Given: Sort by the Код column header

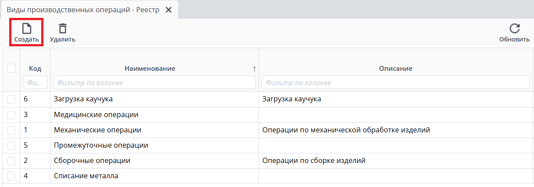Looking at the screenshot, I should point(35,69).
